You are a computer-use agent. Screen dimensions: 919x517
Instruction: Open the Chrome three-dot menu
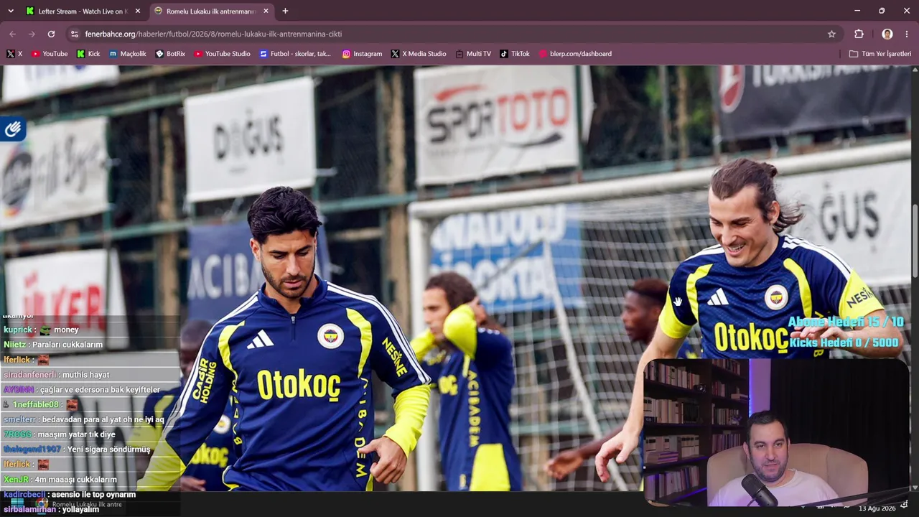[x=907, y=34]
